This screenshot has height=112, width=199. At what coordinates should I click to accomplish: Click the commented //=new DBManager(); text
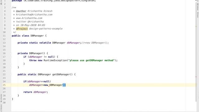tap(95, 43)
